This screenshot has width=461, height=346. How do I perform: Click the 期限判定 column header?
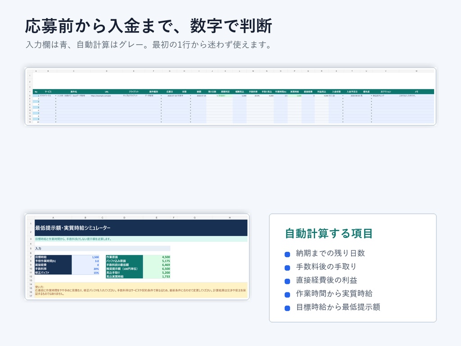point(225,92)
